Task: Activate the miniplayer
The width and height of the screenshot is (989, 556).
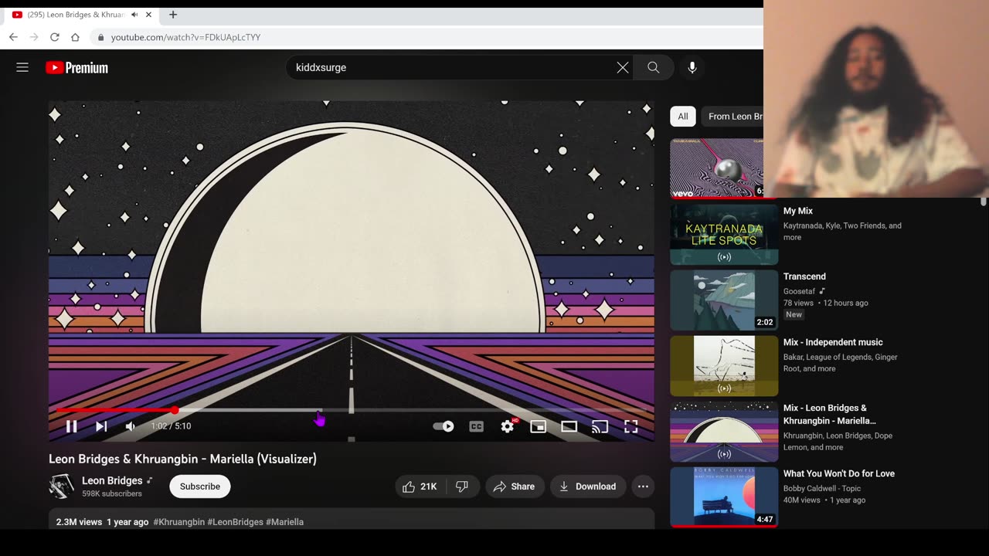Action: (x=539, y=426)
